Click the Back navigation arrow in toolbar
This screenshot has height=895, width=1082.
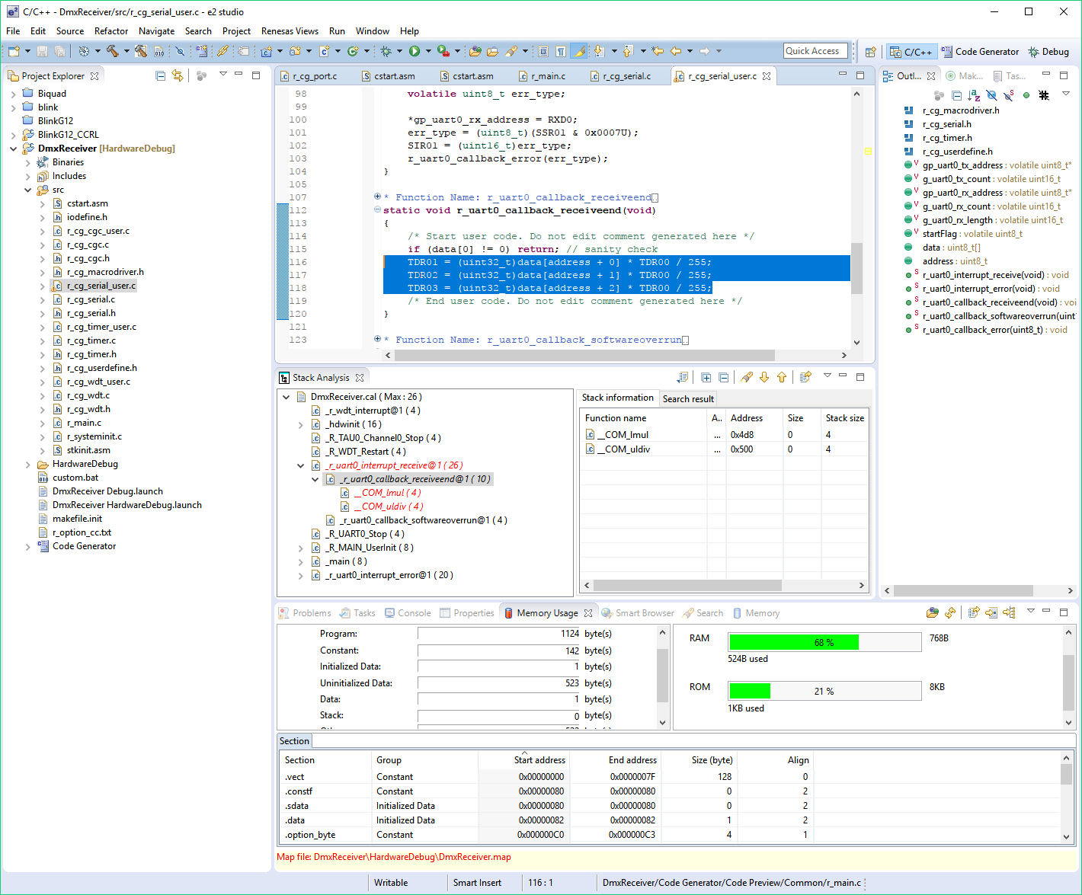pyautogui.click(x=676, y=51)
